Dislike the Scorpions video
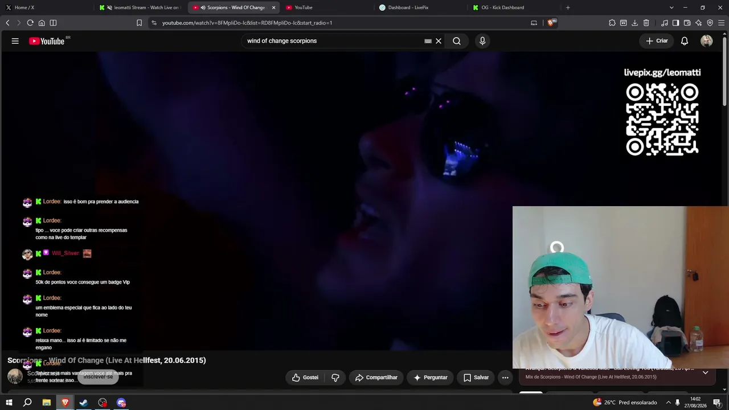 pos(335,378)
